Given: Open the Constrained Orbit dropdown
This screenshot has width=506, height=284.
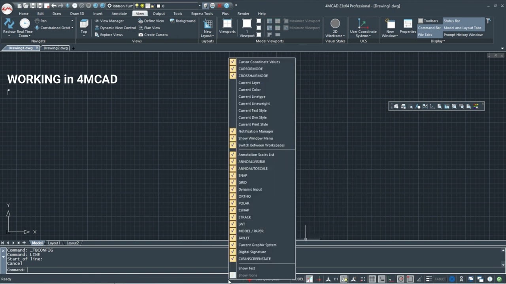Looking at the screenshot, I should [x=72, y=28].
